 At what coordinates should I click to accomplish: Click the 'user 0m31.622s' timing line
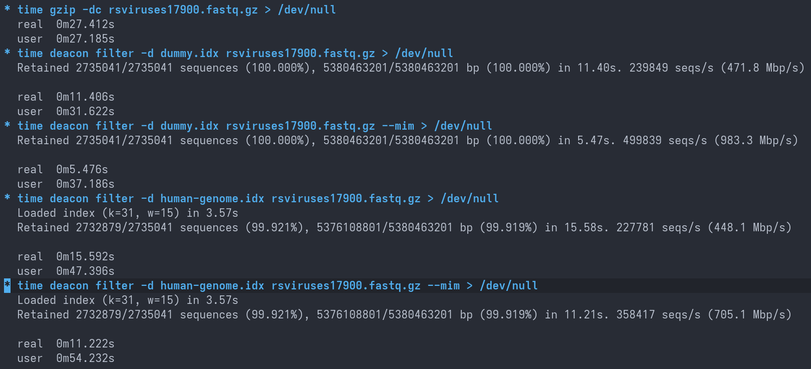point(66,111)
